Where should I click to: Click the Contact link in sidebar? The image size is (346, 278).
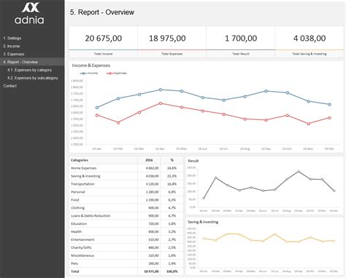[x=10, y=86]
